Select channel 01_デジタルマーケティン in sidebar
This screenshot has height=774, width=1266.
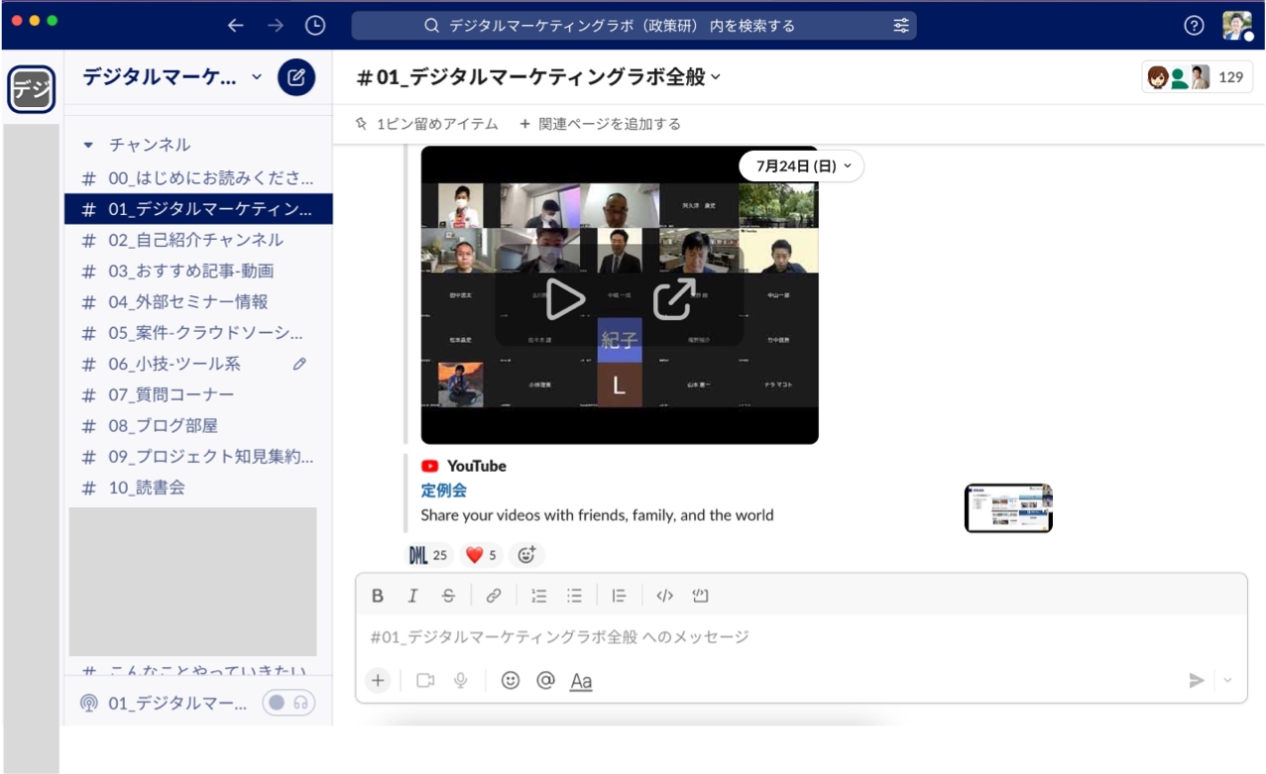point(198,209)
